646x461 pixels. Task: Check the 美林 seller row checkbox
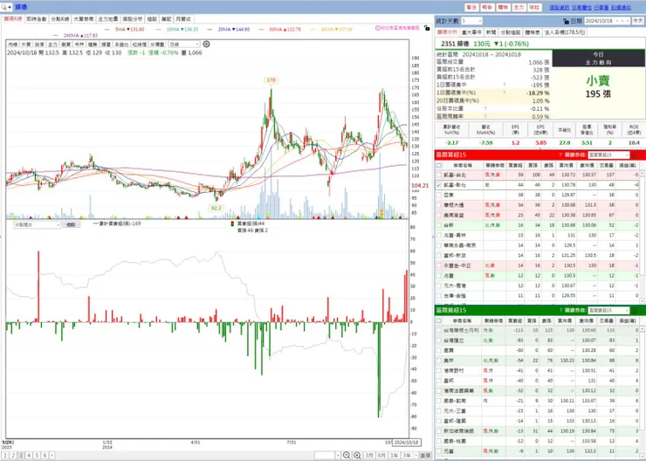(x=439, y=361)
